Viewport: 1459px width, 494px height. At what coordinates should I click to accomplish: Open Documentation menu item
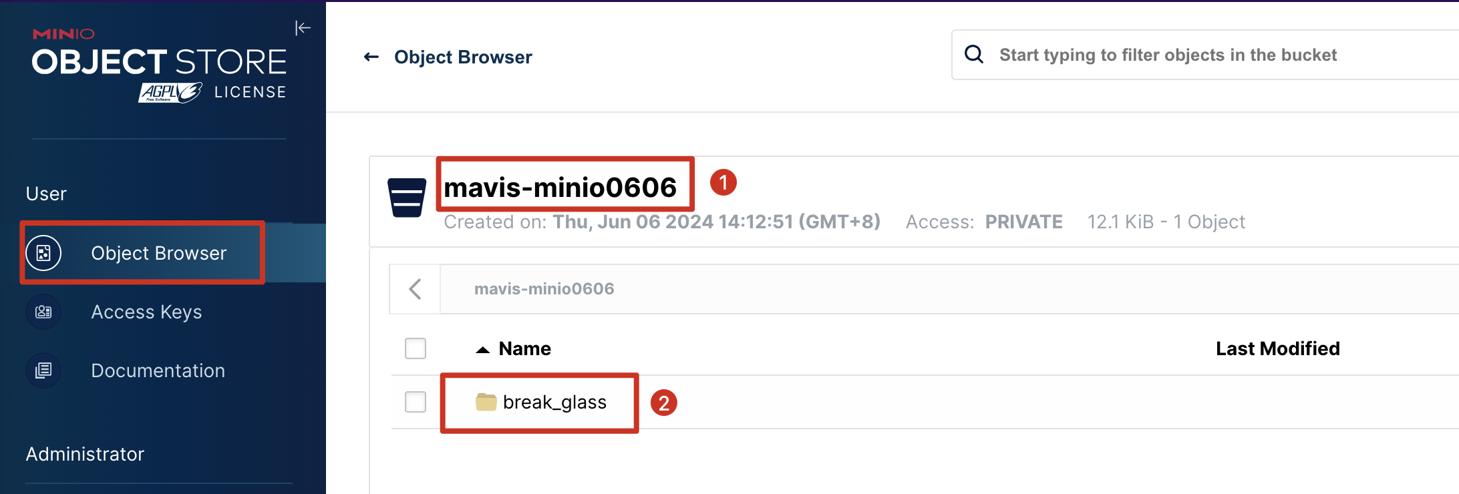coord(158,370)
